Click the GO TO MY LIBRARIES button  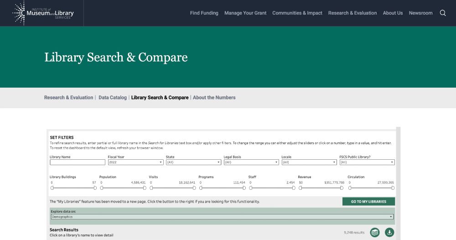[x=368, y=201]
